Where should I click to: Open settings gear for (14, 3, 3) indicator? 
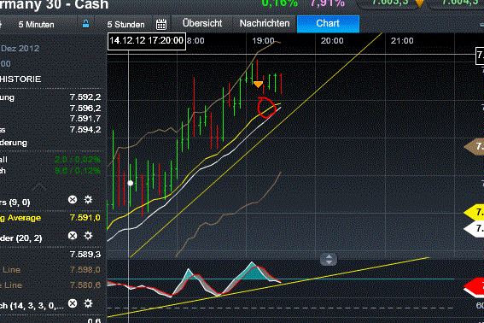click(88, 303)
